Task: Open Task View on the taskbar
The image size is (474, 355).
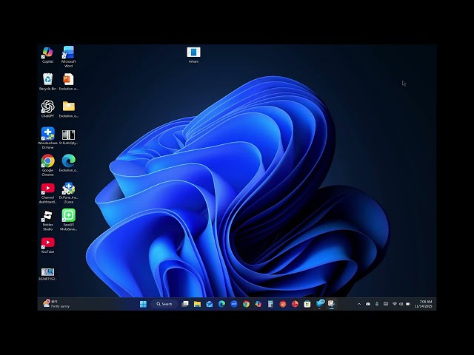Action: 185,304
